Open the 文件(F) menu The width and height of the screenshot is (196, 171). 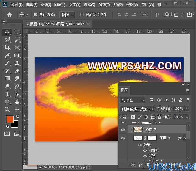point(17,5)
